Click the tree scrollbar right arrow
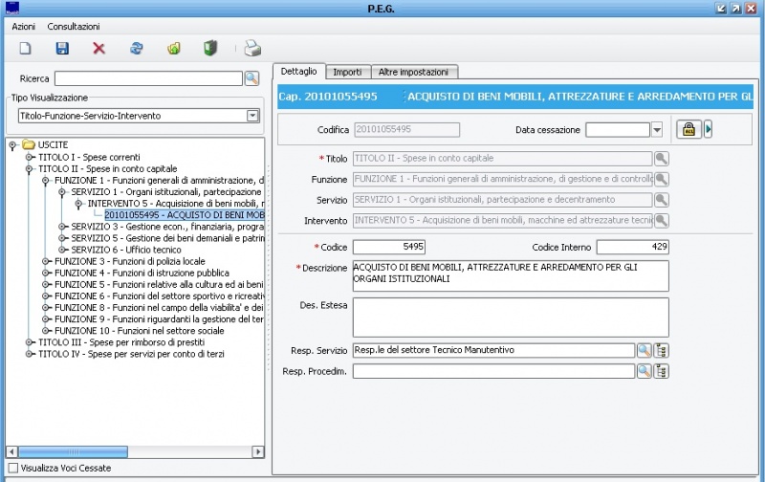The image size is (765, 482). click(x=258, y=451)
